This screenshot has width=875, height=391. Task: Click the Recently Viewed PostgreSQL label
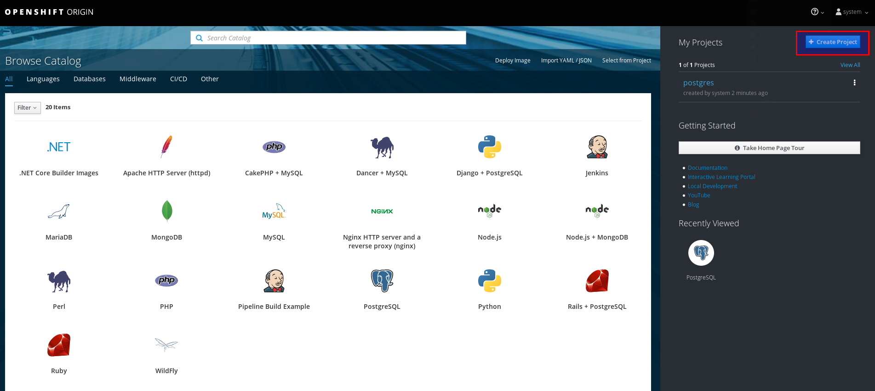coord(701,278)
